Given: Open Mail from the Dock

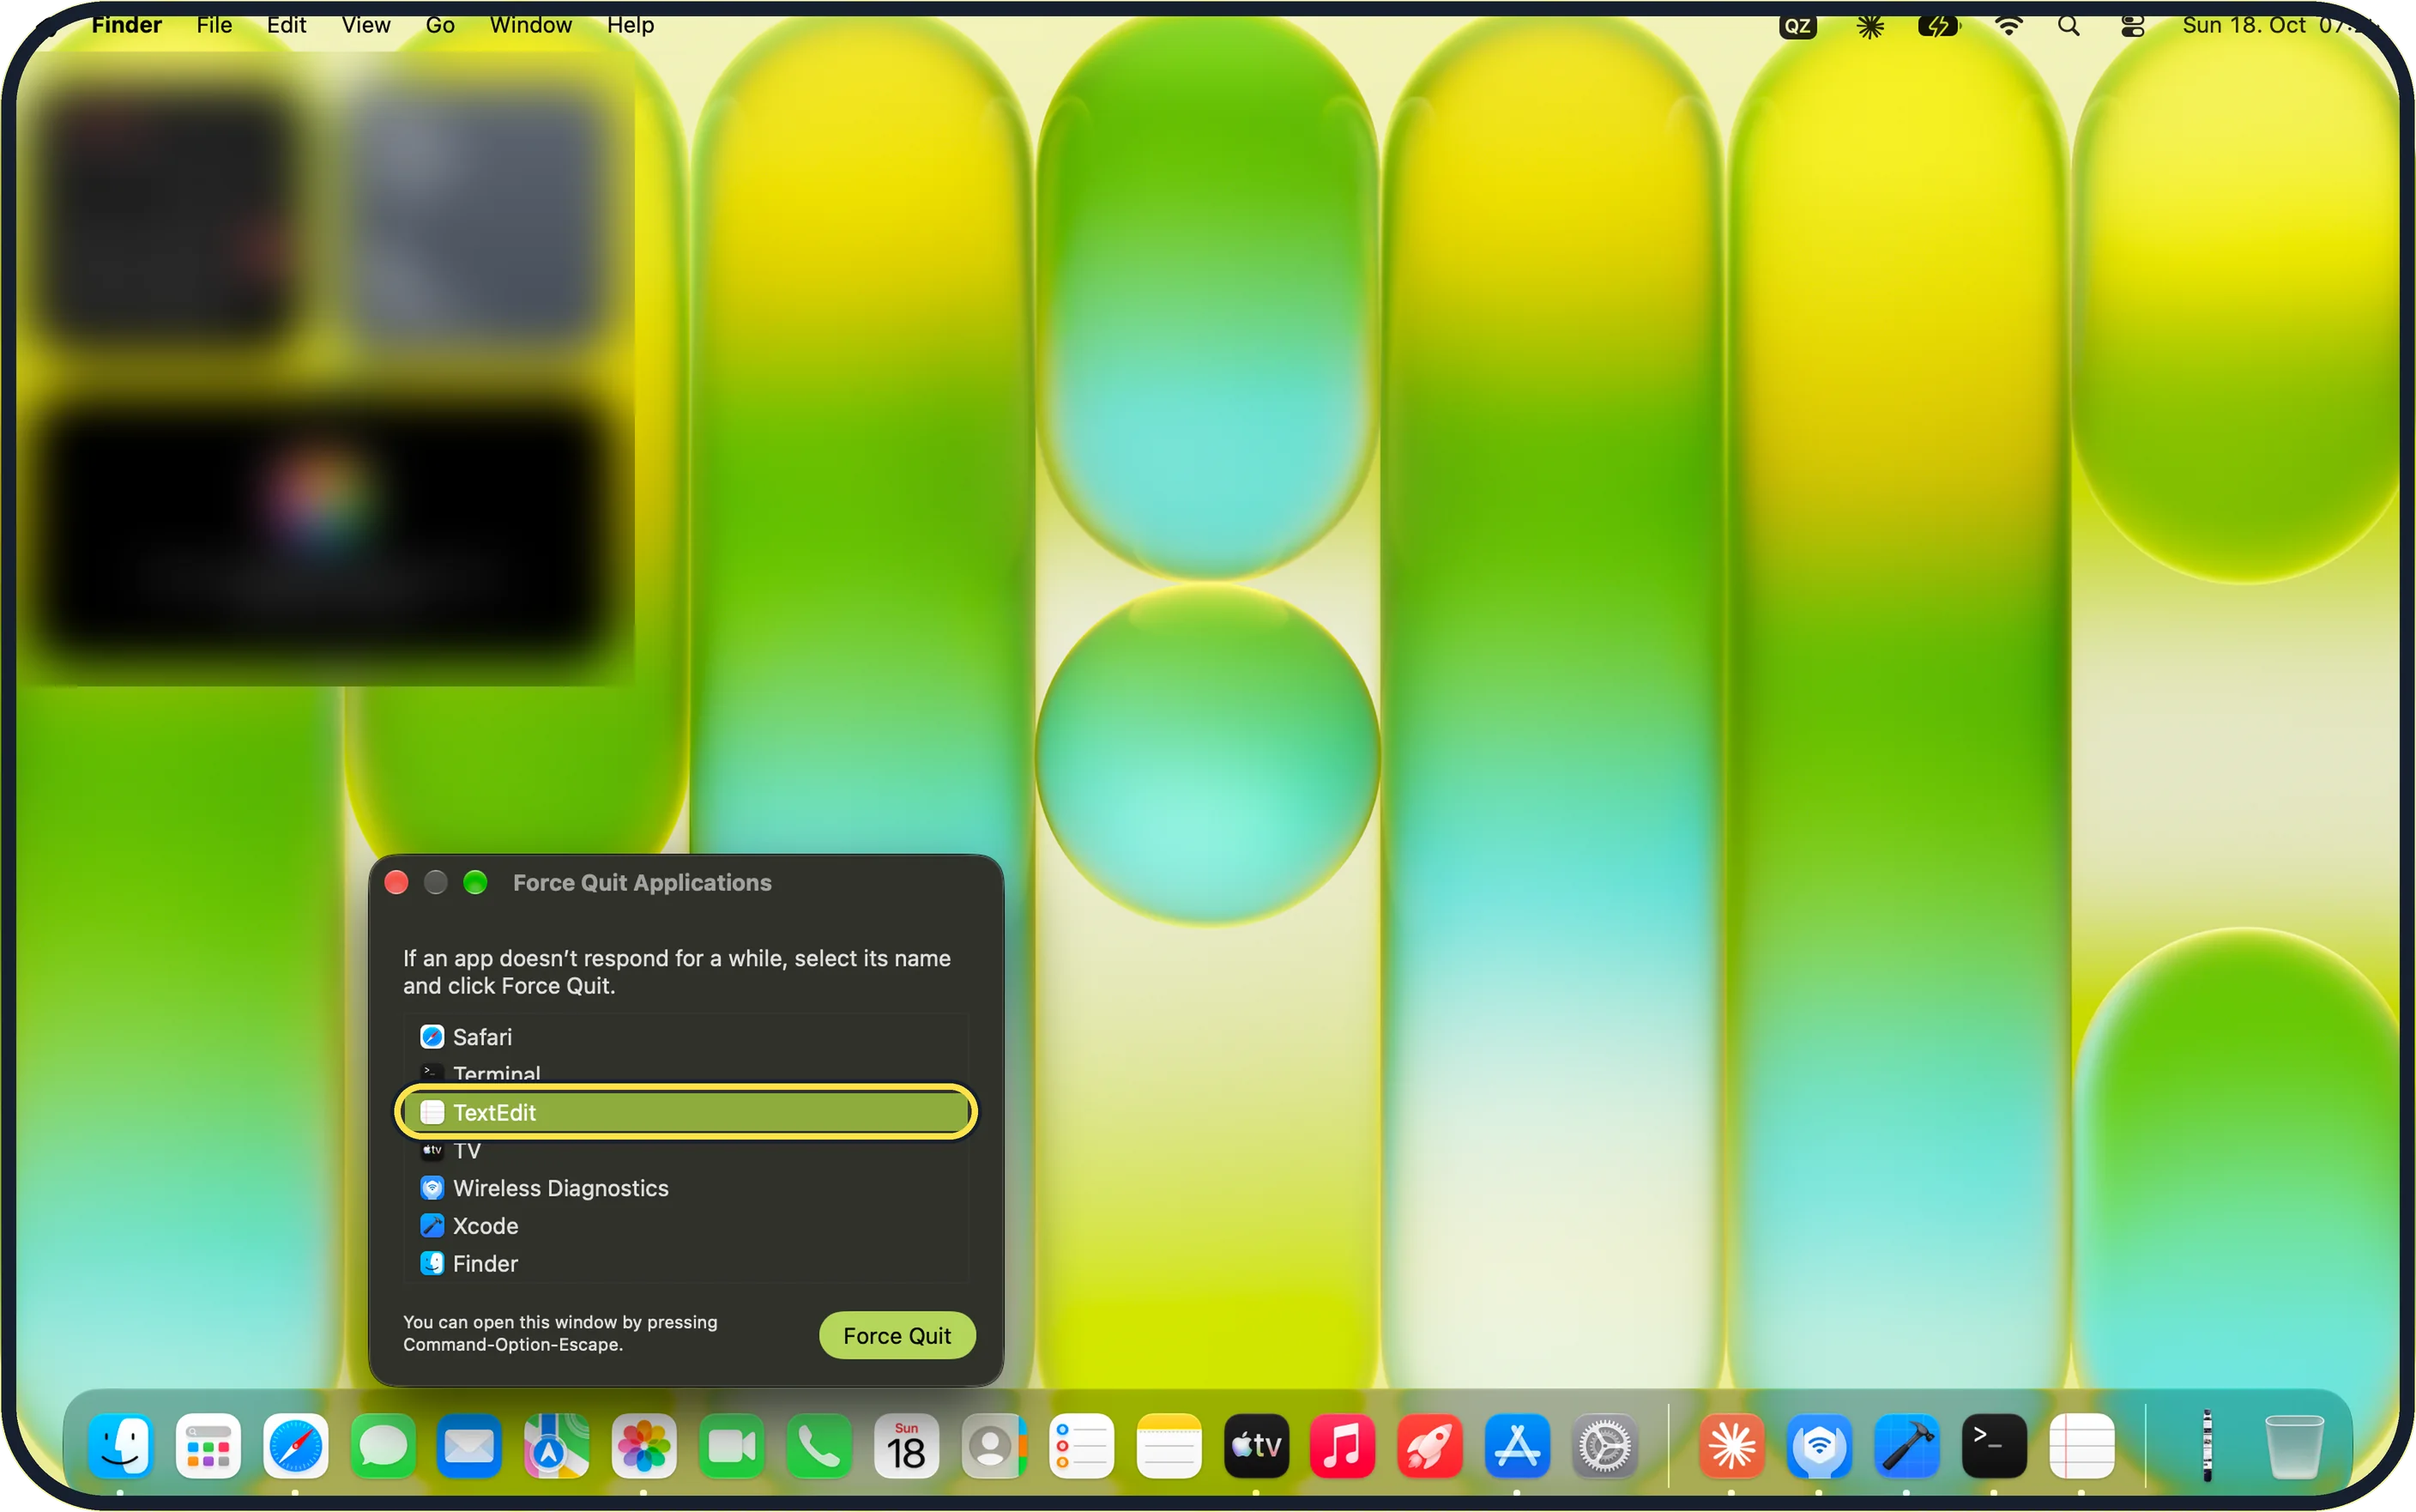Looking at the screenshot, I should [470, 1445].
